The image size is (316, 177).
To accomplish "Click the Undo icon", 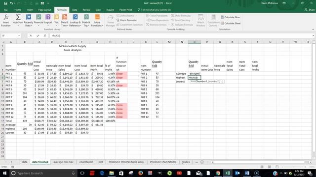I will pos(11,3).
